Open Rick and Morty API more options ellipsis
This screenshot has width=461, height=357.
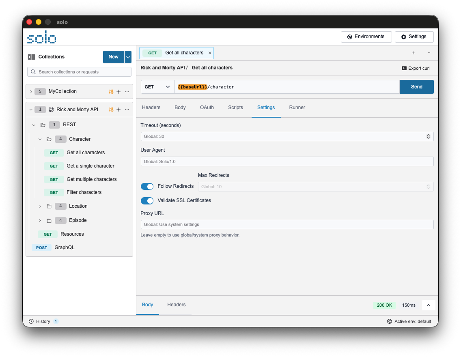(x=127, y=110)
